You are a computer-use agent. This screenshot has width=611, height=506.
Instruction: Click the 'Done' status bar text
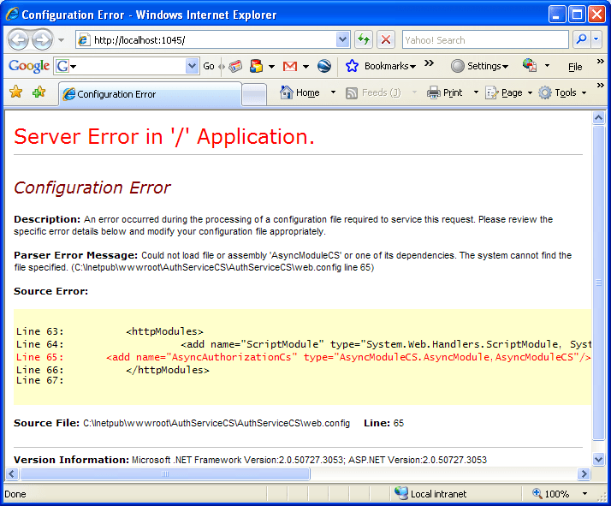(x=15, y=494)
